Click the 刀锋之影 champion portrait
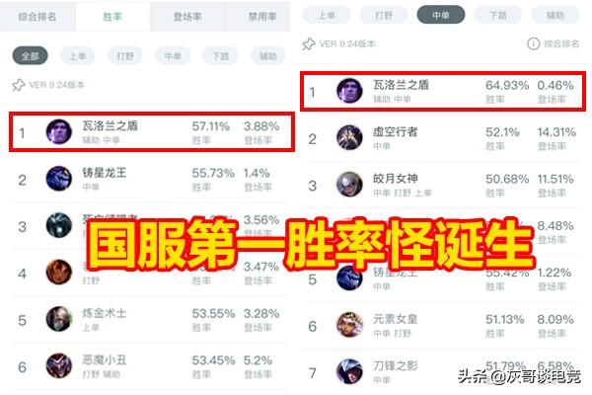 click(349, 371)
